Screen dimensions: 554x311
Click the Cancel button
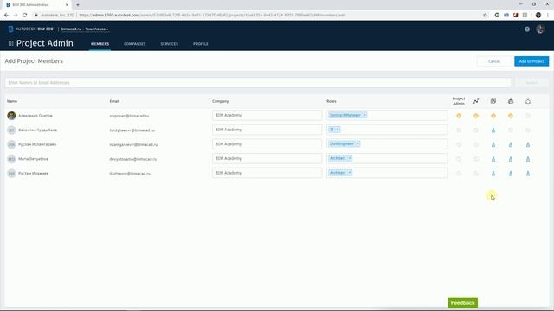tap(494, 61)
